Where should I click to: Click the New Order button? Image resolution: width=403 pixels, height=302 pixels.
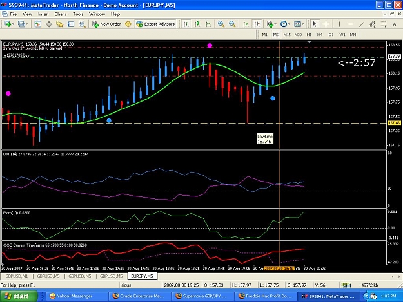[106, 24]
